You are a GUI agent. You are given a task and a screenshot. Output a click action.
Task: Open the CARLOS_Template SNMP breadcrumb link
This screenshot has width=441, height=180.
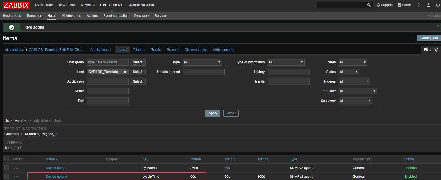click(x=57, y=50)
